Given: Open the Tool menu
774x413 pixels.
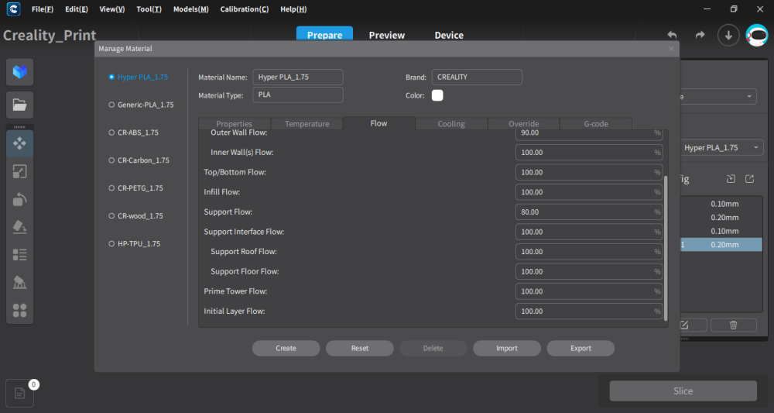Looking at the screenshot, I should click(x=149, y=9).
